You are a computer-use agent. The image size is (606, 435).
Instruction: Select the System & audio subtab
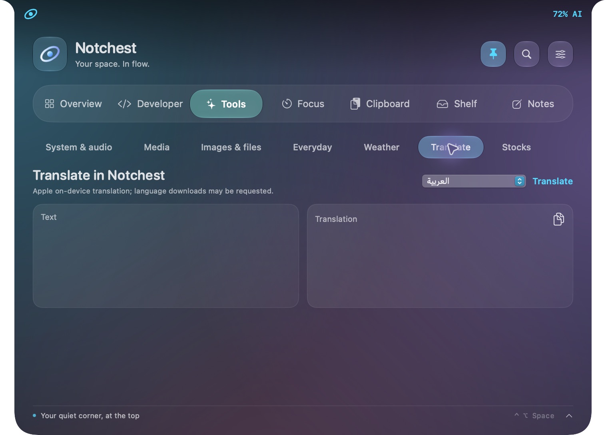[79, 147]
